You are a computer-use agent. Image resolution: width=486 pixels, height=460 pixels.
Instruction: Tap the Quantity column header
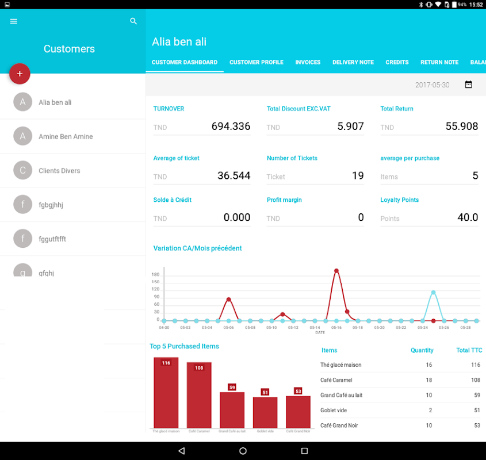tap(422, 350)
